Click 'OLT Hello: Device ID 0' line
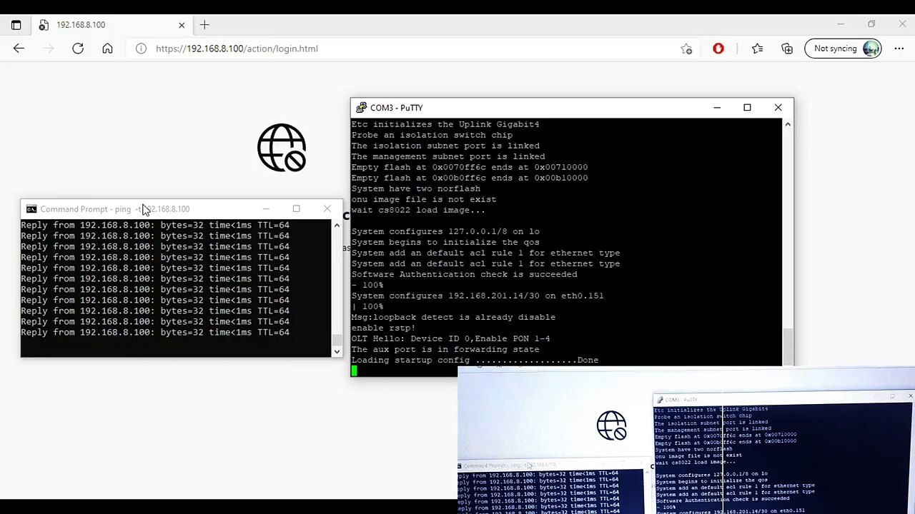Screen dimensions: 915x514 click(x=450, y=339)
